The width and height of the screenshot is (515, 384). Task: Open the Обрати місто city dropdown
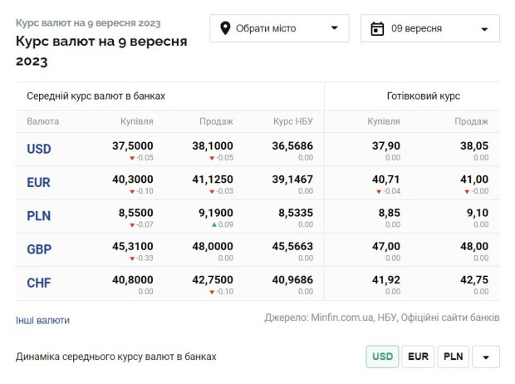279,28
